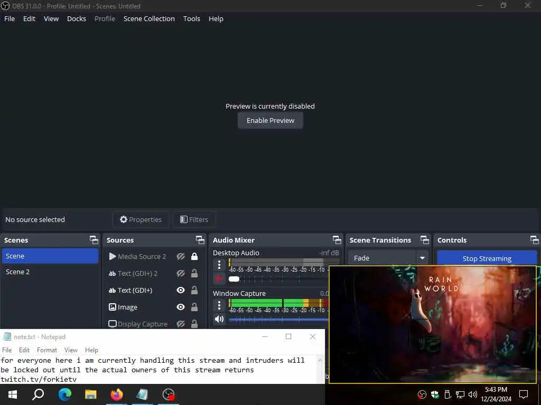Open Notepad Format menu
The image size is (541, 405).
[x=47, y=350]
